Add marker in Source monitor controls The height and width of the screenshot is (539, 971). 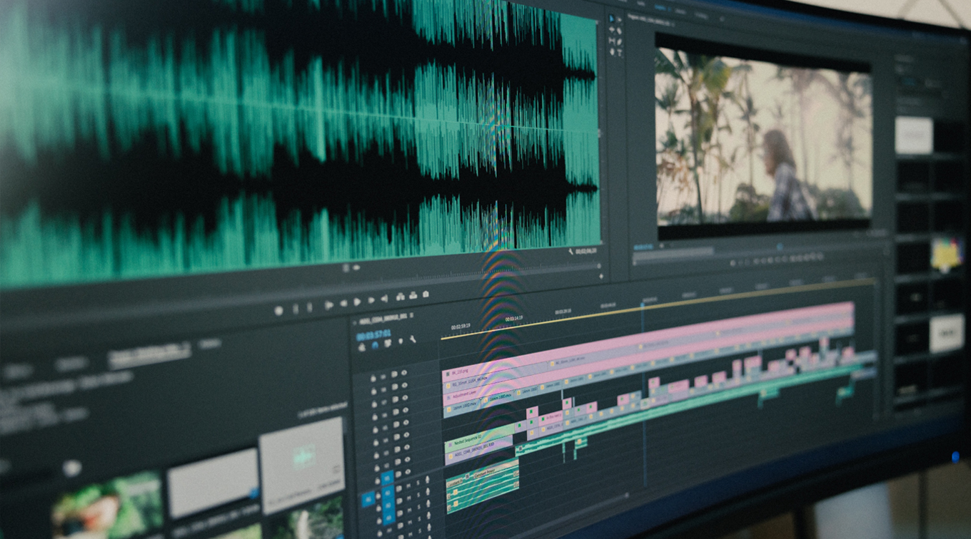(278, 311)
